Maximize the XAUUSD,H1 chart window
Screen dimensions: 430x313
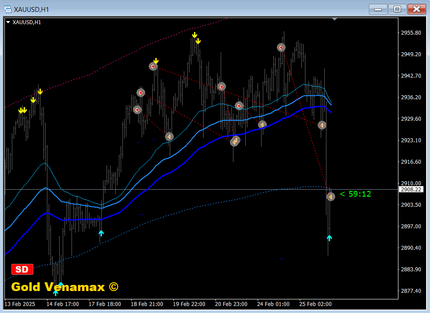(397, 9)
